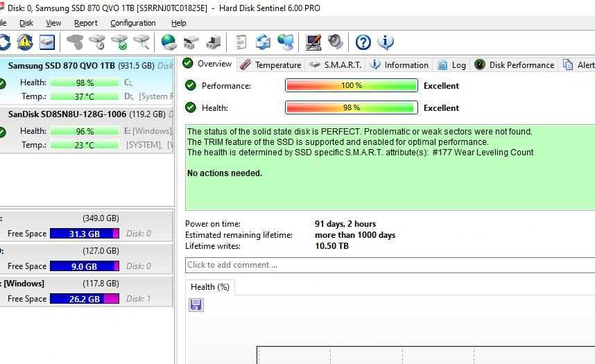Click green check icon beside Performance label
Viewport: 595px width, 364px height.
[191, 85]
